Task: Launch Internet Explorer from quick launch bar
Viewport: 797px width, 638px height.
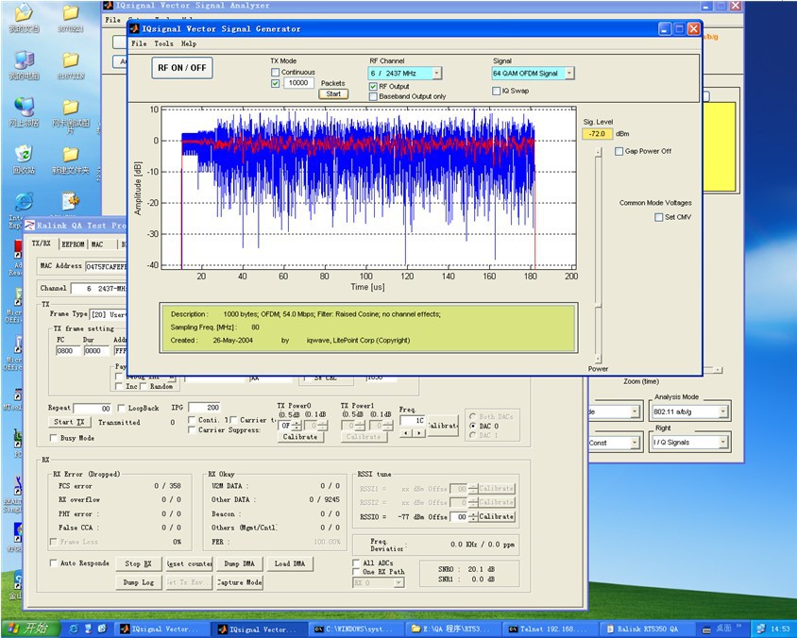Action: pyautogui.click(x=74, y=629)
